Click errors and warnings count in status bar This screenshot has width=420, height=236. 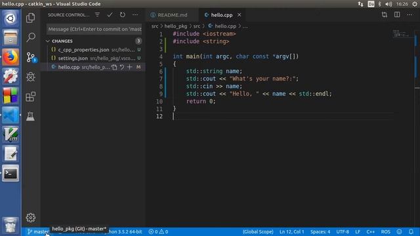tap(158, 231)
